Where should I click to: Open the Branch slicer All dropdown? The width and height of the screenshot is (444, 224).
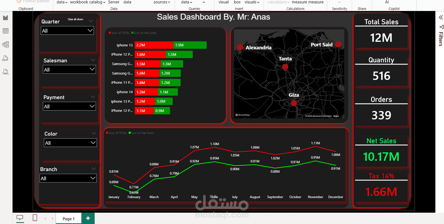[x=68, y=178]
